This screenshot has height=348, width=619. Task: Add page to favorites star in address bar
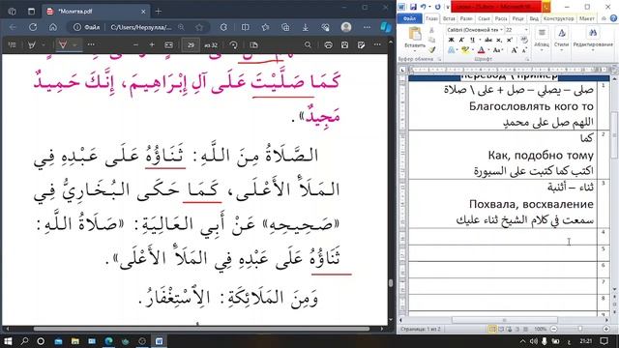click(199, 27)
